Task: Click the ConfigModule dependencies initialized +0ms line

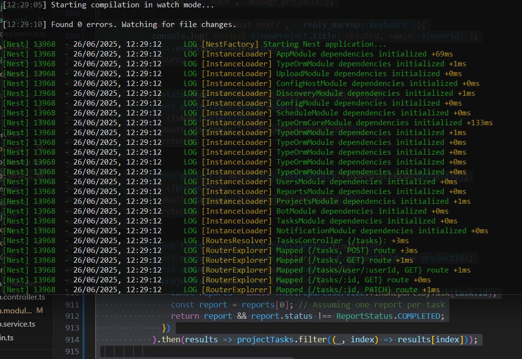Action: pyautogui.click(x=232, y=103)
